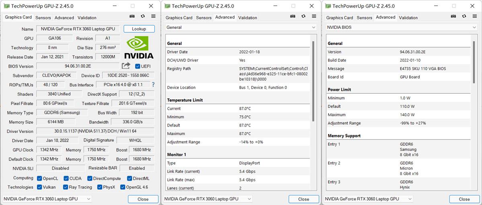Open Graphics Card tab in General advanced window
The image size is (482, 205).
pyautogui.click(x=179, y=18)
